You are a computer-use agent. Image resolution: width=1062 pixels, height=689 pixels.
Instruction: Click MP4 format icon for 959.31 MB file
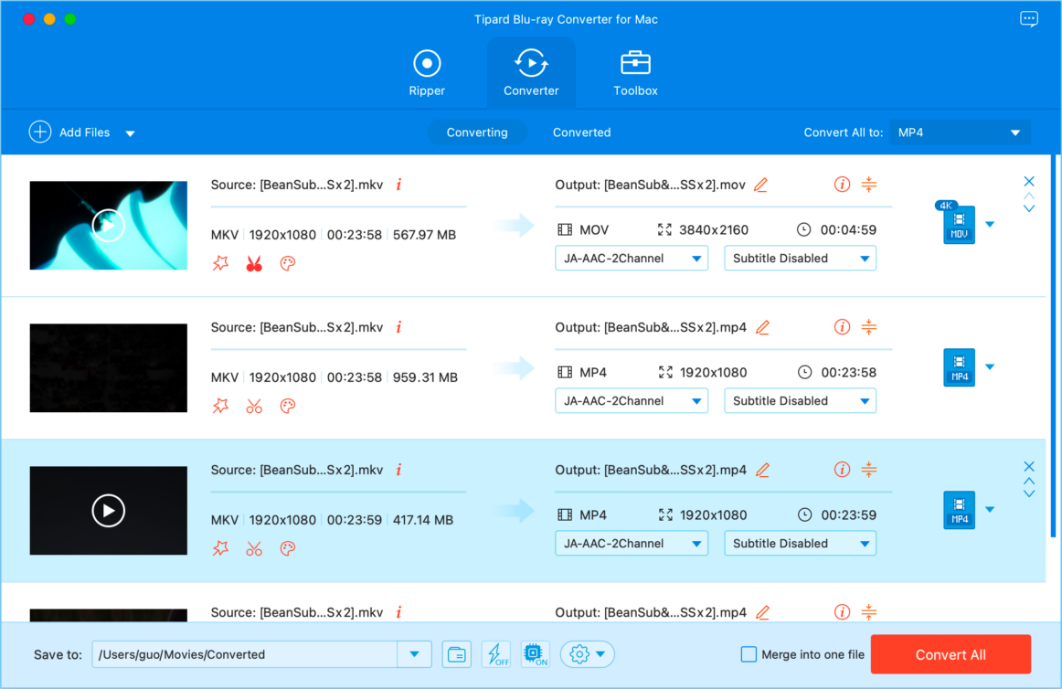[959, 367]
